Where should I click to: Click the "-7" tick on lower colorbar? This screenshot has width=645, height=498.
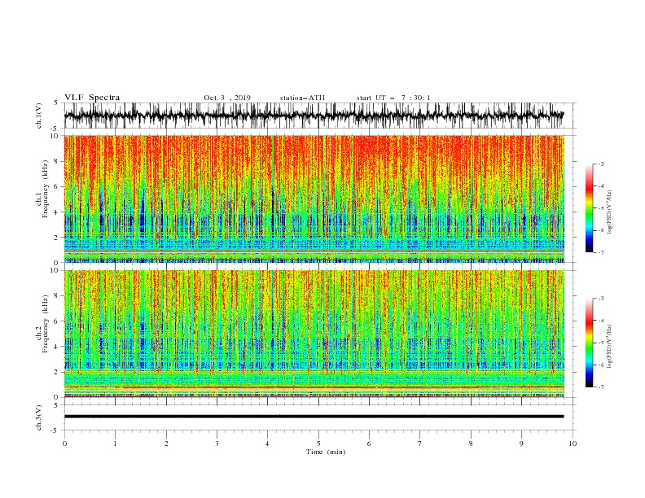pyautogui.click(x=600, y=387)
